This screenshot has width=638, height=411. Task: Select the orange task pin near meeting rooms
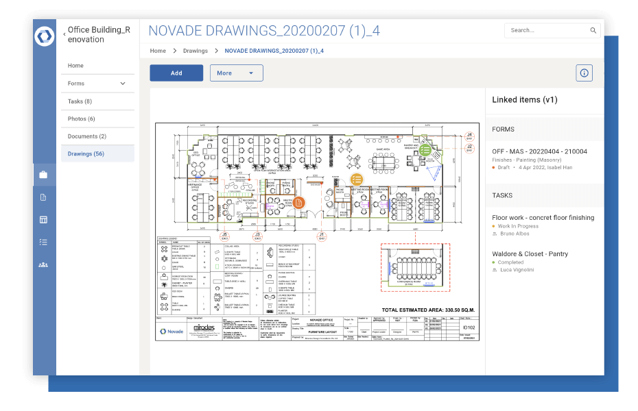(x=357, y=178)
